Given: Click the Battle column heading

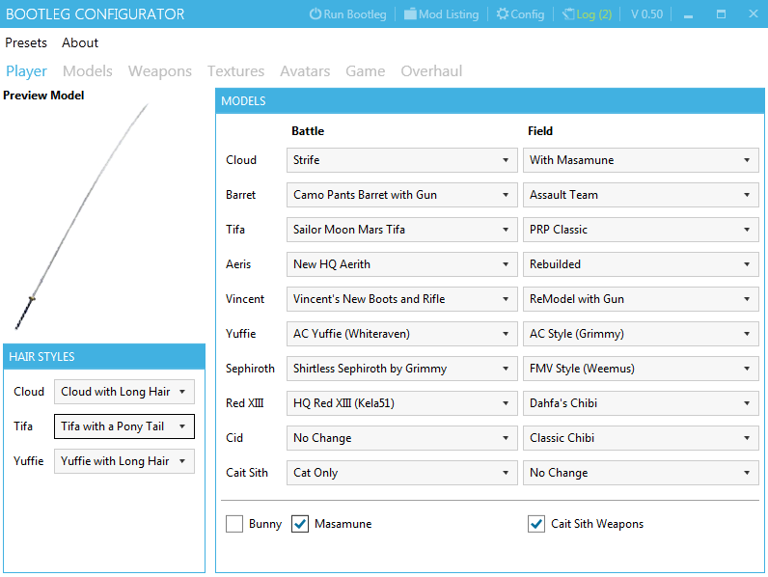Looking at the screenshot, I should click(308, 131).
